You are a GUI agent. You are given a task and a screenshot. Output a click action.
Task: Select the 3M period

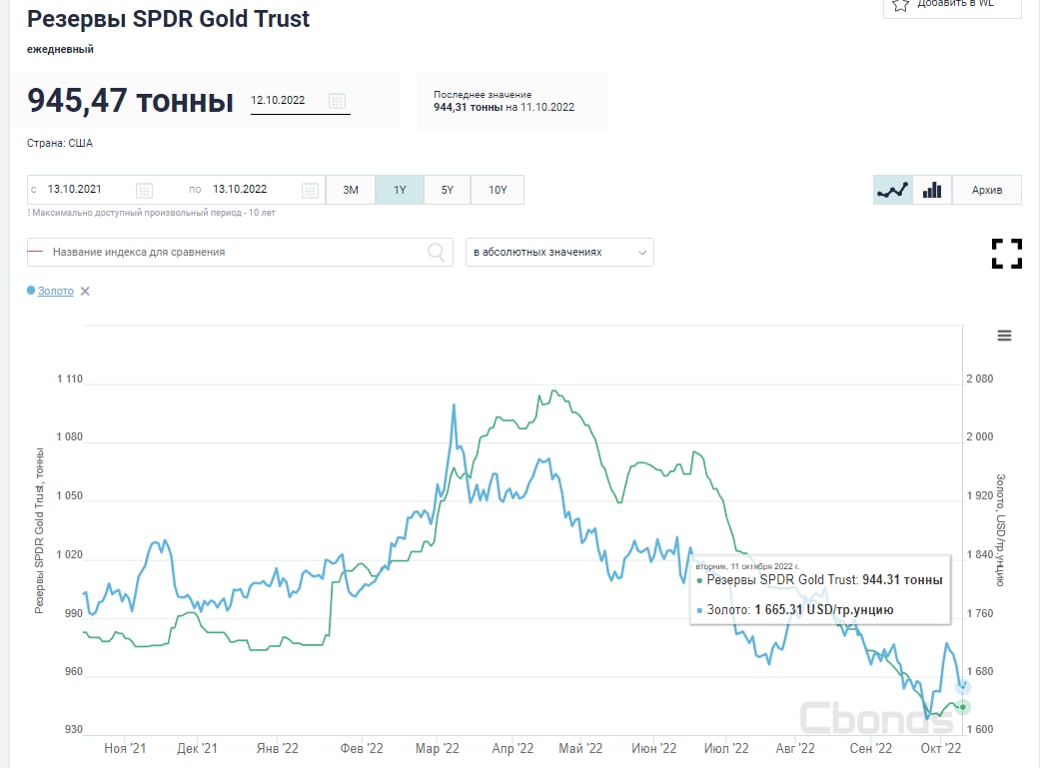click(x=351, y=190)
